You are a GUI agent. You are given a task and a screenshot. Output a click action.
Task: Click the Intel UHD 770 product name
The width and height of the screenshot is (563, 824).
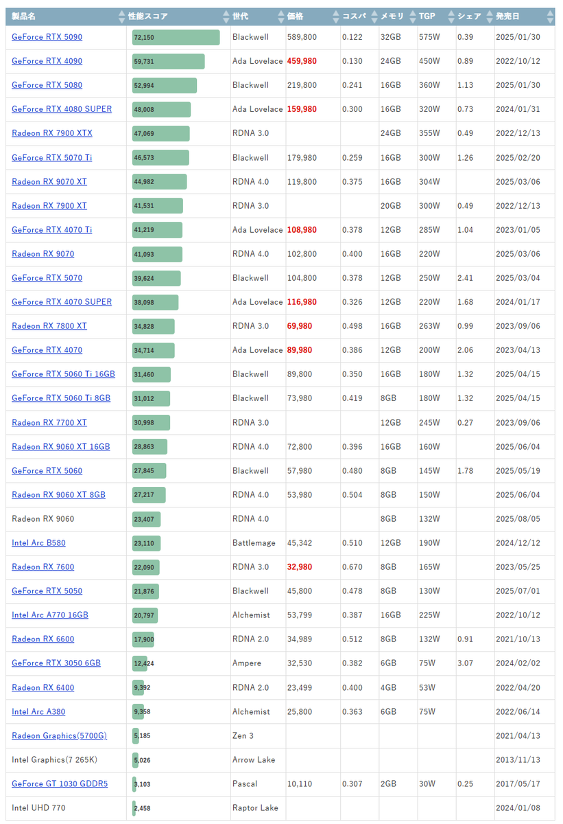pos(38,808)
